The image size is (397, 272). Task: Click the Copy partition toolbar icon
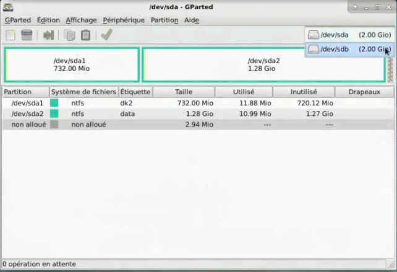pos(70,35)
